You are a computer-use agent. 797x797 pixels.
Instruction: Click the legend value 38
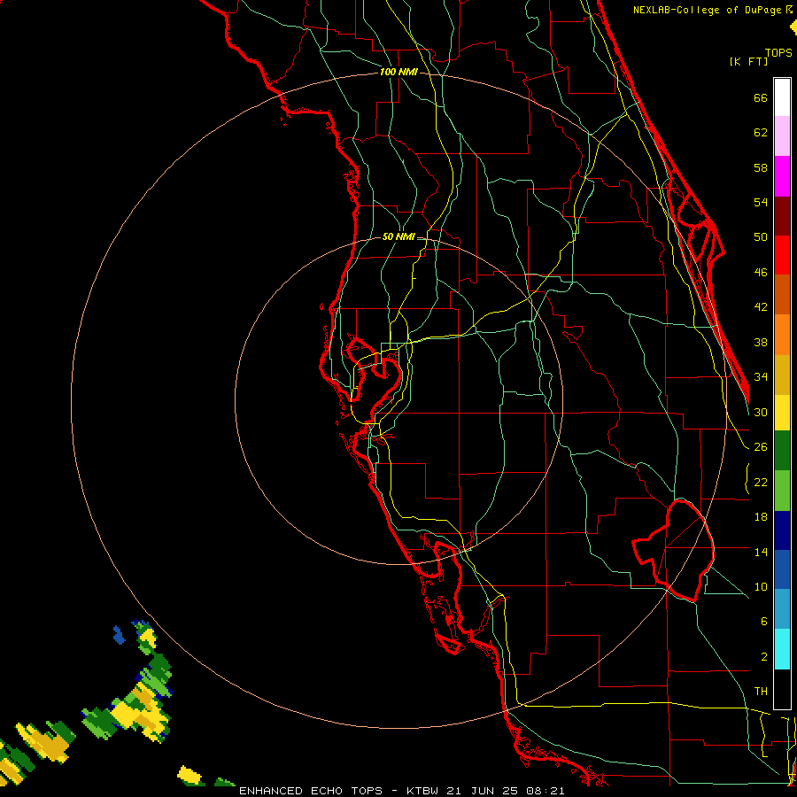pos(761,342)
